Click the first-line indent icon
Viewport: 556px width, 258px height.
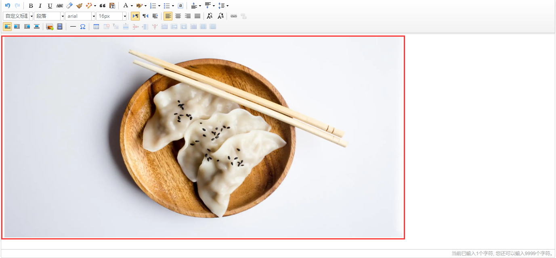coord(155,16)
